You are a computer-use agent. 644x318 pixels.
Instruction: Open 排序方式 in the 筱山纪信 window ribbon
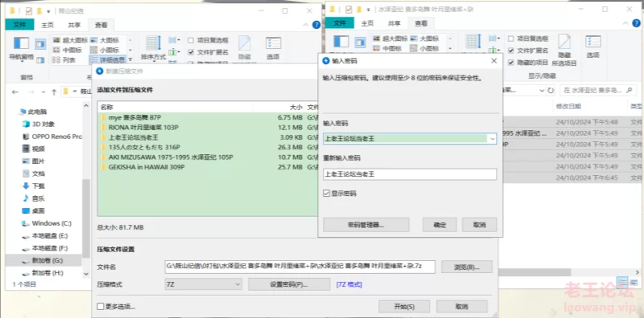[153, 48]
